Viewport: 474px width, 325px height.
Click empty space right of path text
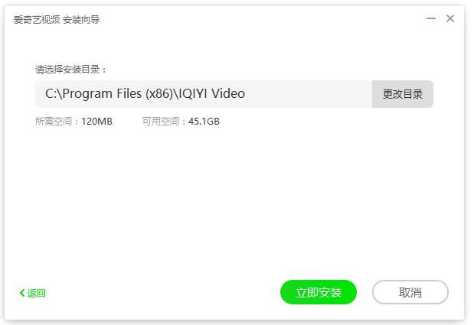click(x=309, y=94)
